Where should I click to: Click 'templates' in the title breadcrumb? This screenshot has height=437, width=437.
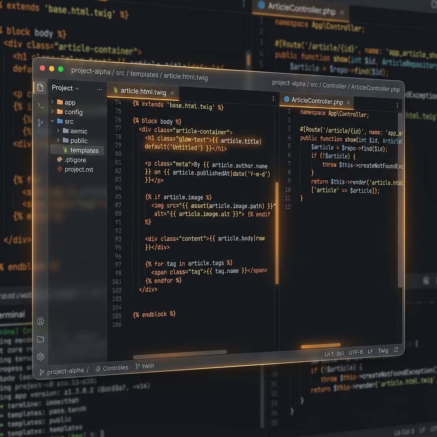[x=144, y=74]
